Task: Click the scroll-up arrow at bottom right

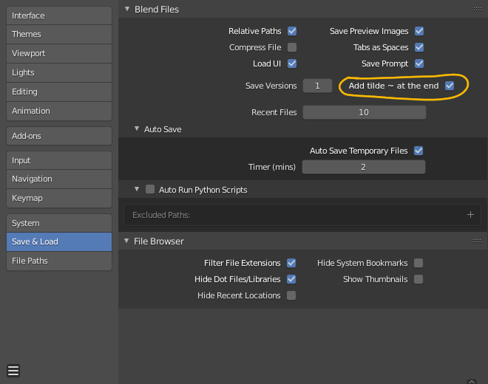Action: 472,381
